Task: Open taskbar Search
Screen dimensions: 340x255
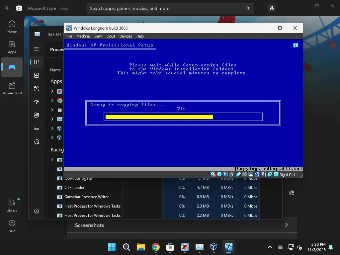Action: coord(126,247)
